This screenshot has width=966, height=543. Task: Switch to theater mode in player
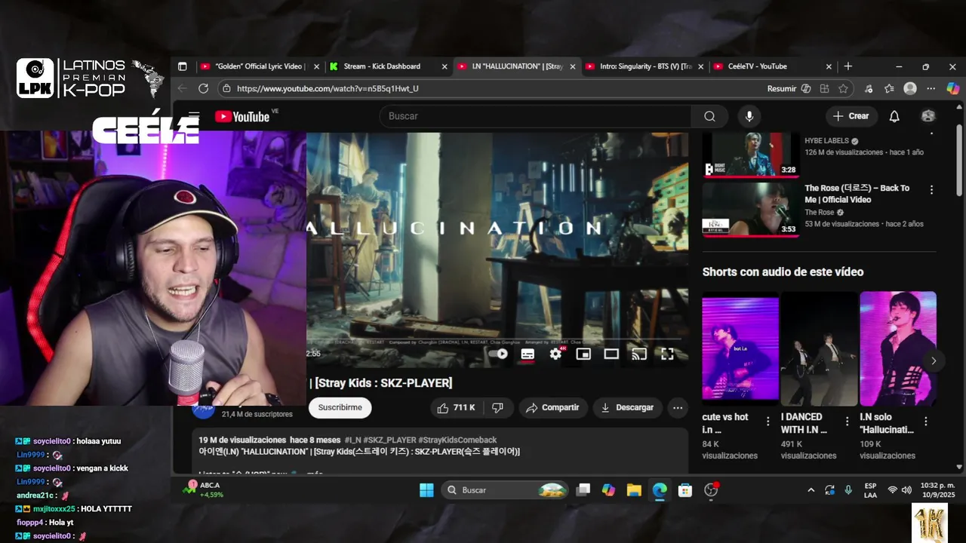[611, 354]
